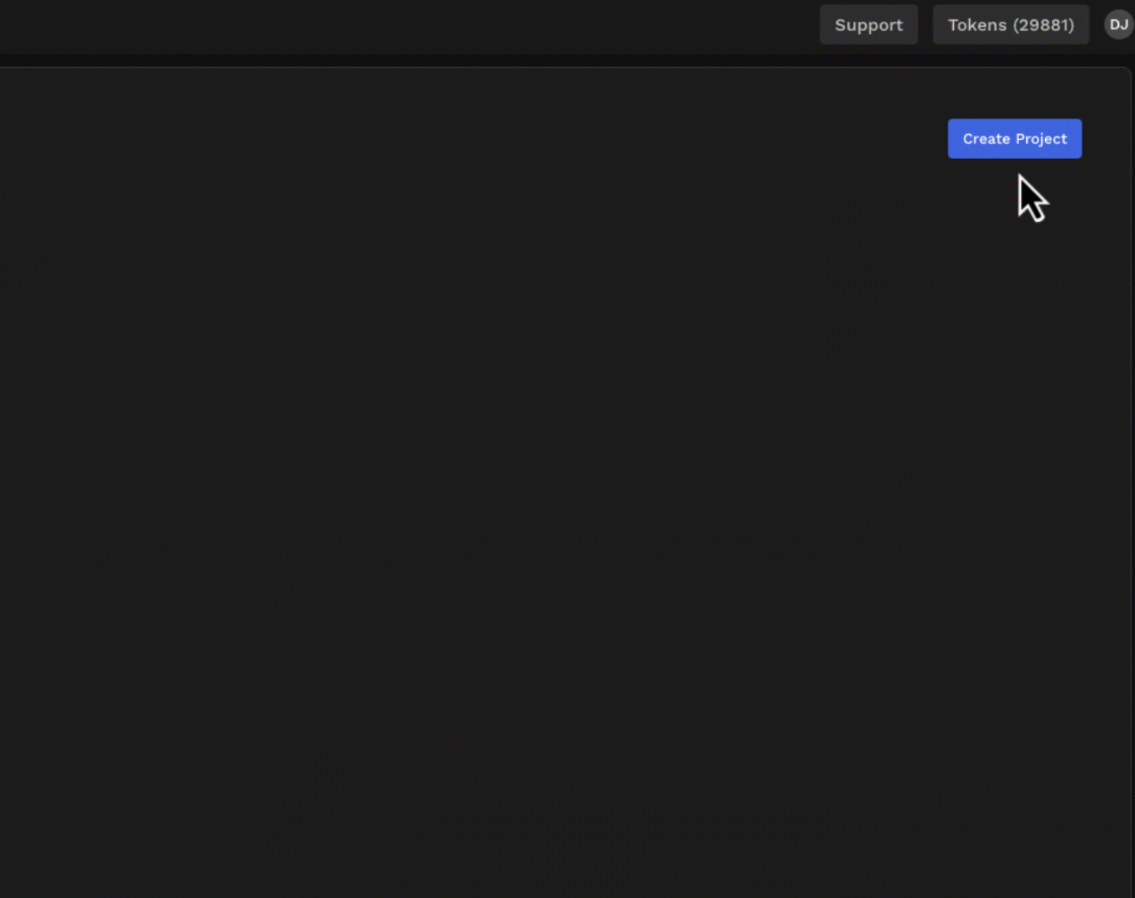This screenshot has width=1135, height=898.
Task: Click the Create Project button
Action: [1015, 139]
